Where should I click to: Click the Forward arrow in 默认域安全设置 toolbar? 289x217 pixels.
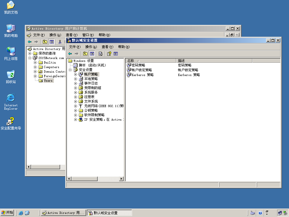(76, 54)
